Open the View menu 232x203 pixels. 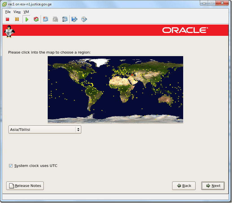(17, 12)
